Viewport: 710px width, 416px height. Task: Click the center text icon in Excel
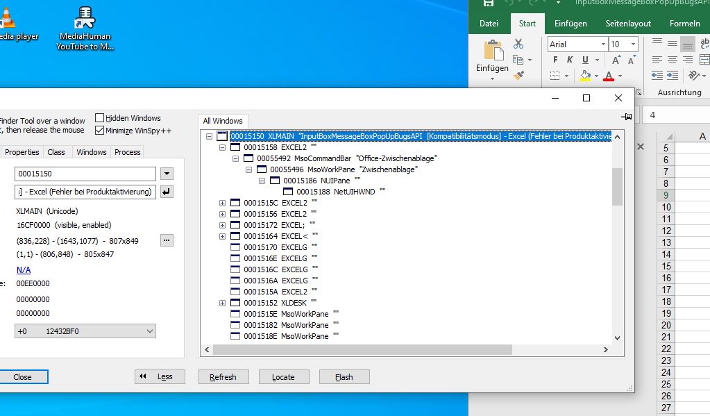[673, 59]
